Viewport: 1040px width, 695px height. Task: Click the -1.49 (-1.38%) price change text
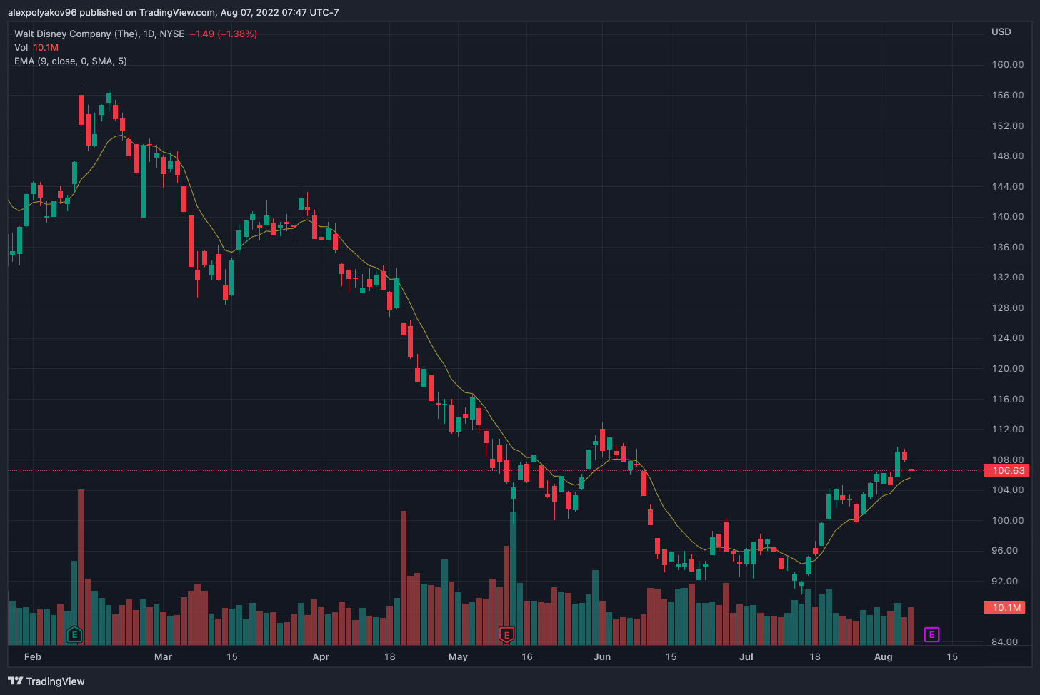pyautogui.click(x=223, y=34)
